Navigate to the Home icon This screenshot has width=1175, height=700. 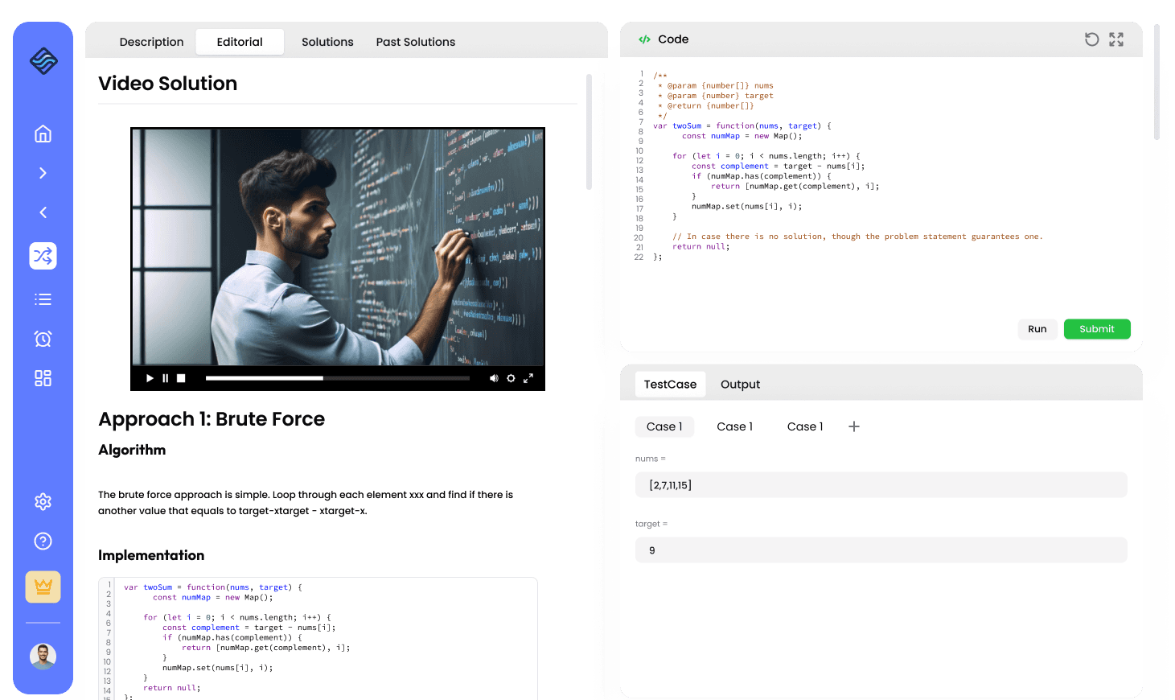click(43, 134)
